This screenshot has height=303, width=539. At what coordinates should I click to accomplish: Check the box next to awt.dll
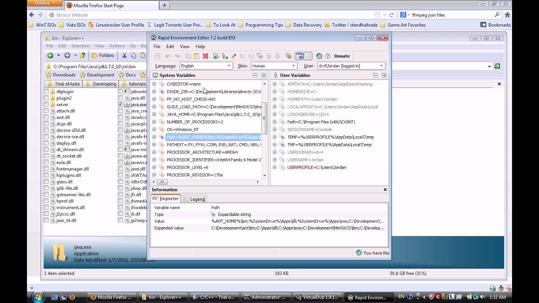coord(46,117)
